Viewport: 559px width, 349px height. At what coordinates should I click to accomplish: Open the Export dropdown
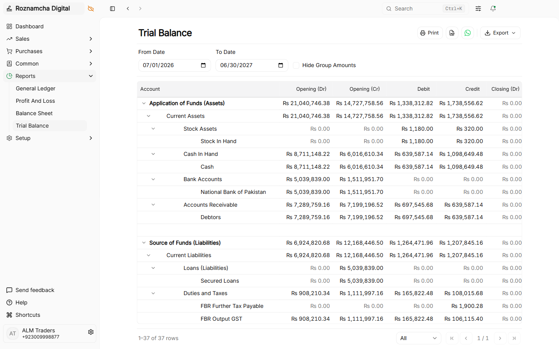pyautogui.click(x=500, y=33)
